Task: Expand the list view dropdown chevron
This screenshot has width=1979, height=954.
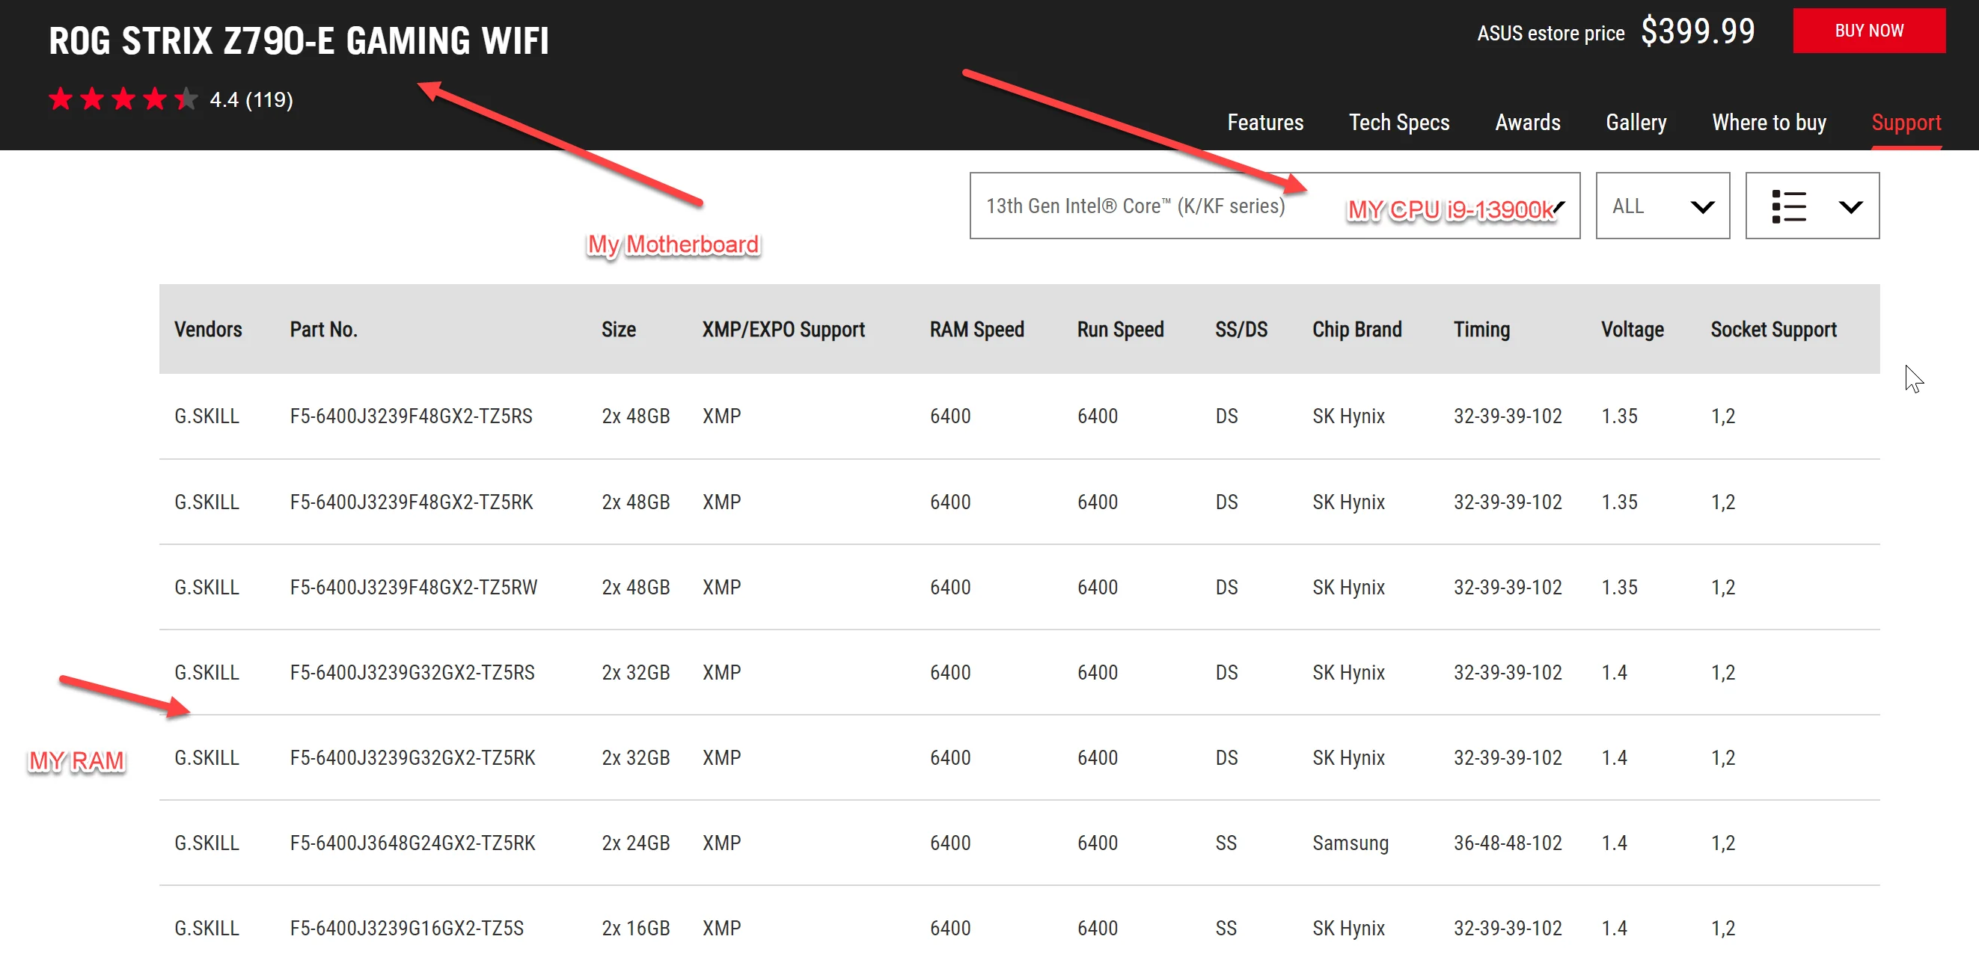Action: click(1850, 206)
